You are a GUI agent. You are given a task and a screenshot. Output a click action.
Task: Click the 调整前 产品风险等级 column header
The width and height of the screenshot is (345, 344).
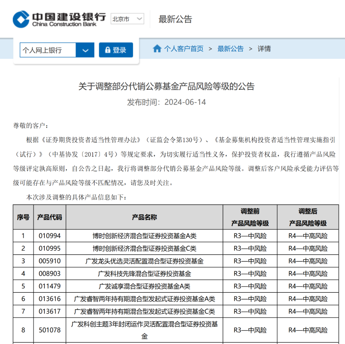coord(250,217)
